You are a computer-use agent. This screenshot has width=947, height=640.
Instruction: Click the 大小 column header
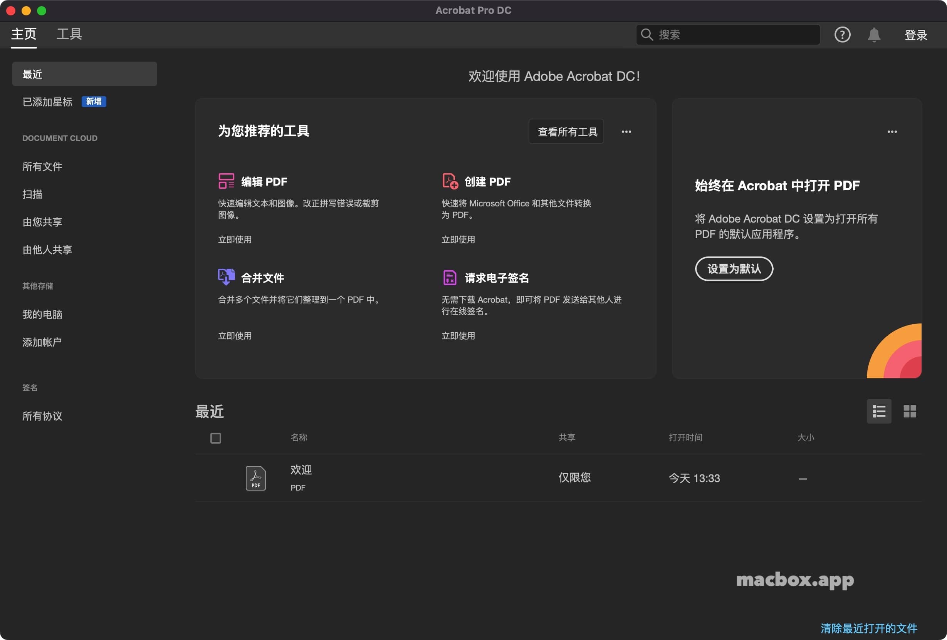pos(806,437)
